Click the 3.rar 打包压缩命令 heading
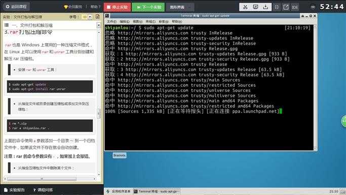 pos(28,32)
